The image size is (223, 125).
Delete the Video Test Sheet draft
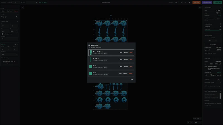131,52
